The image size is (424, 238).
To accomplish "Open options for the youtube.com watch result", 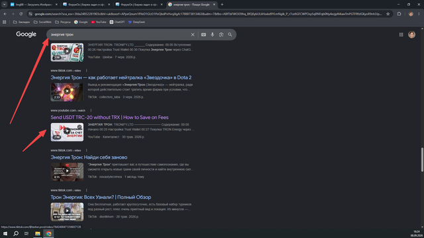I will (x=91, y=110).
